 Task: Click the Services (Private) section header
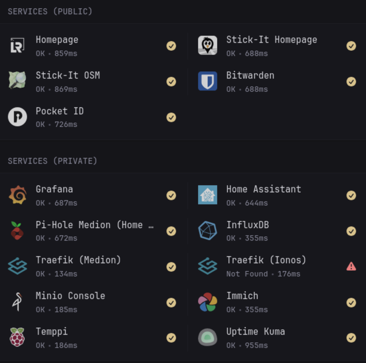point(52,161)
